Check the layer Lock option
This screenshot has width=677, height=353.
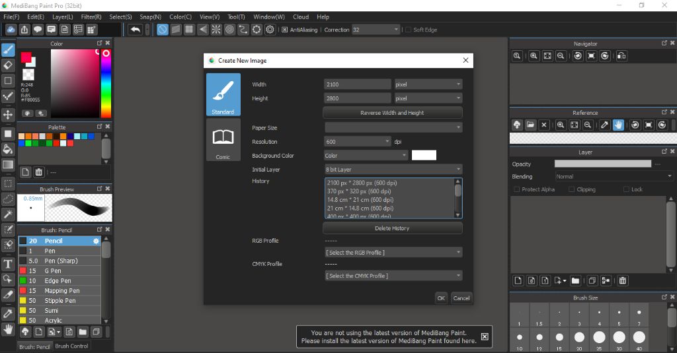[x=627, y=189]
